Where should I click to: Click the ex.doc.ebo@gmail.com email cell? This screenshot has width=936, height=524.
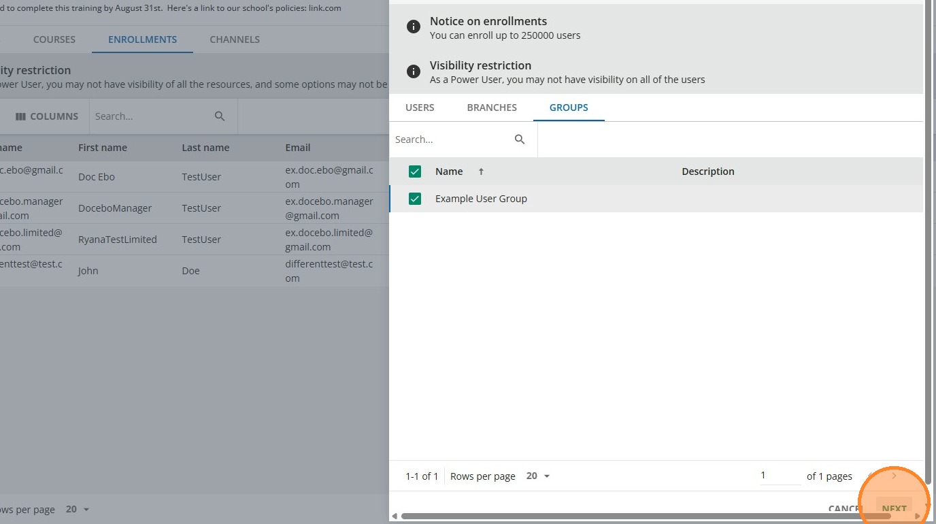click(329, 177)
